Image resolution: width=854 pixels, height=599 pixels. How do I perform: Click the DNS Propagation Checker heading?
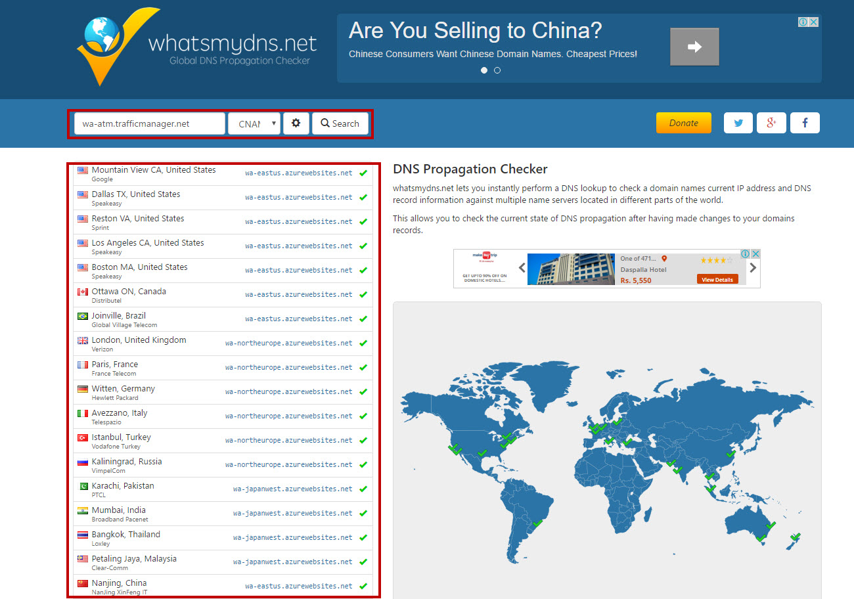tap(470, 169)
